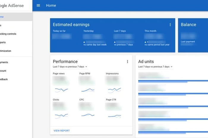The width and height of the screenshot is (208, 138).
Task: Click the Ad units card heading
Action: (146, 61)
